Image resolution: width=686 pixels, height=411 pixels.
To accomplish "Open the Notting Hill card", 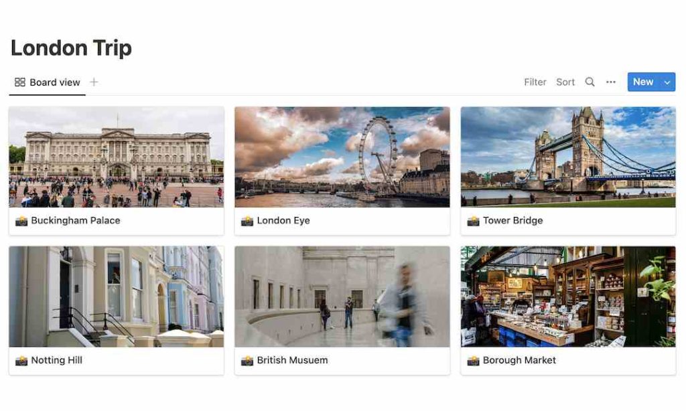I will [x=57, y=360].
